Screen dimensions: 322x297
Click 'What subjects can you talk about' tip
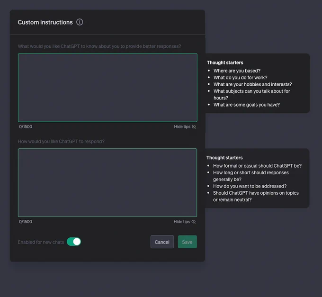click(251, 94)
